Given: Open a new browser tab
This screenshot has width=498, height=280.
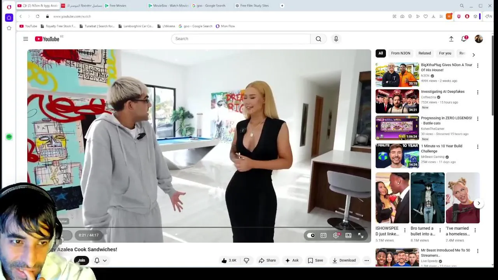Looking at the screenshot, I should [282, 6].
